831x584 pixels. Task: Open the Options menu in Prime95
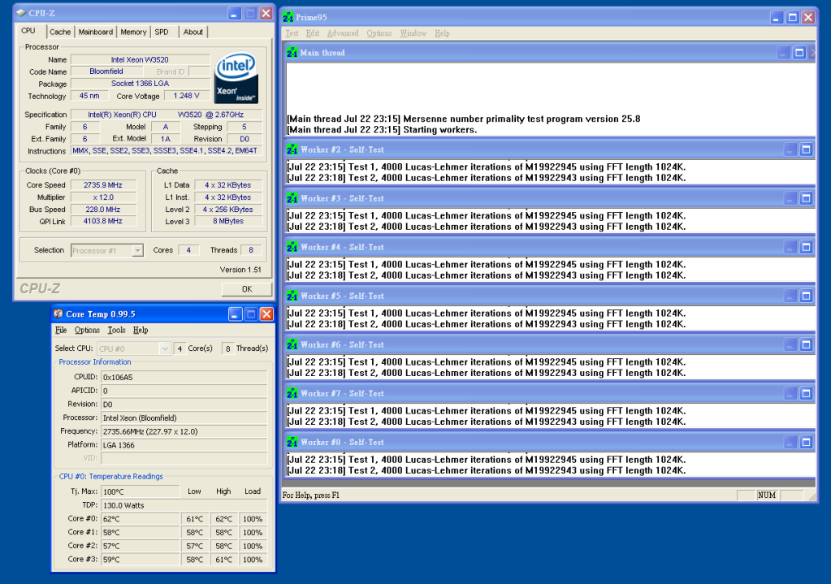379,33
